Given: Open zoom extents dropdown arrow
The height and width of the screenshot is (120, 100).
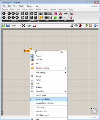Looking at the screenshot, I should point(26,26).
